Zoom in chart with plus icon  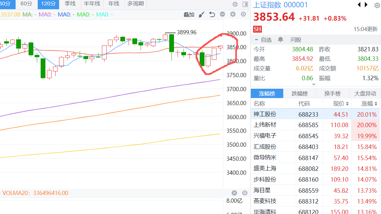233,14
